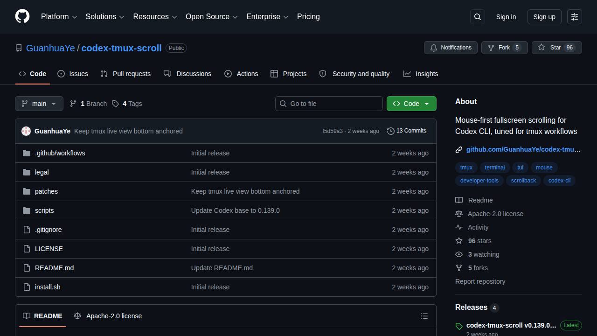Fork the repository with Fork button

(504, 48)
